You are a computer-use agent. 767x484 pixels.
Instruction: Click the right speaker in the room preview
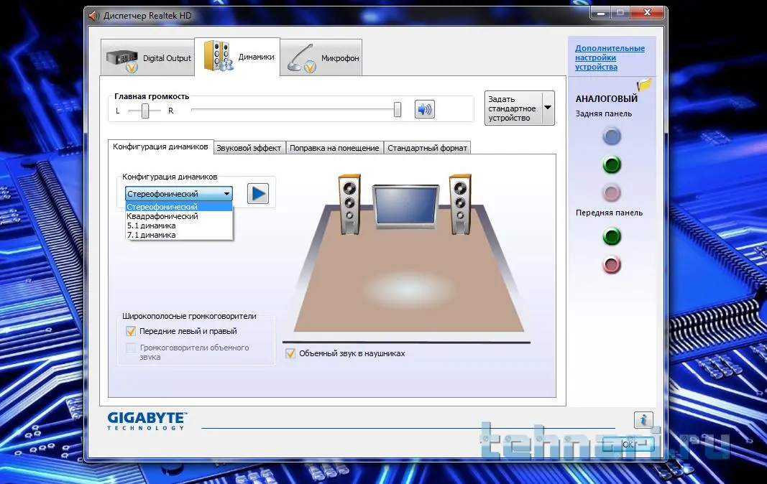coord(460,204)
